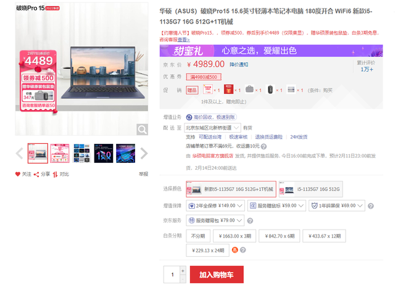Viewport: 395px width, 287px height.
Task: Open delivery address dropdown 北京东城区北新桥街道
Action: [x=212, y=128]
